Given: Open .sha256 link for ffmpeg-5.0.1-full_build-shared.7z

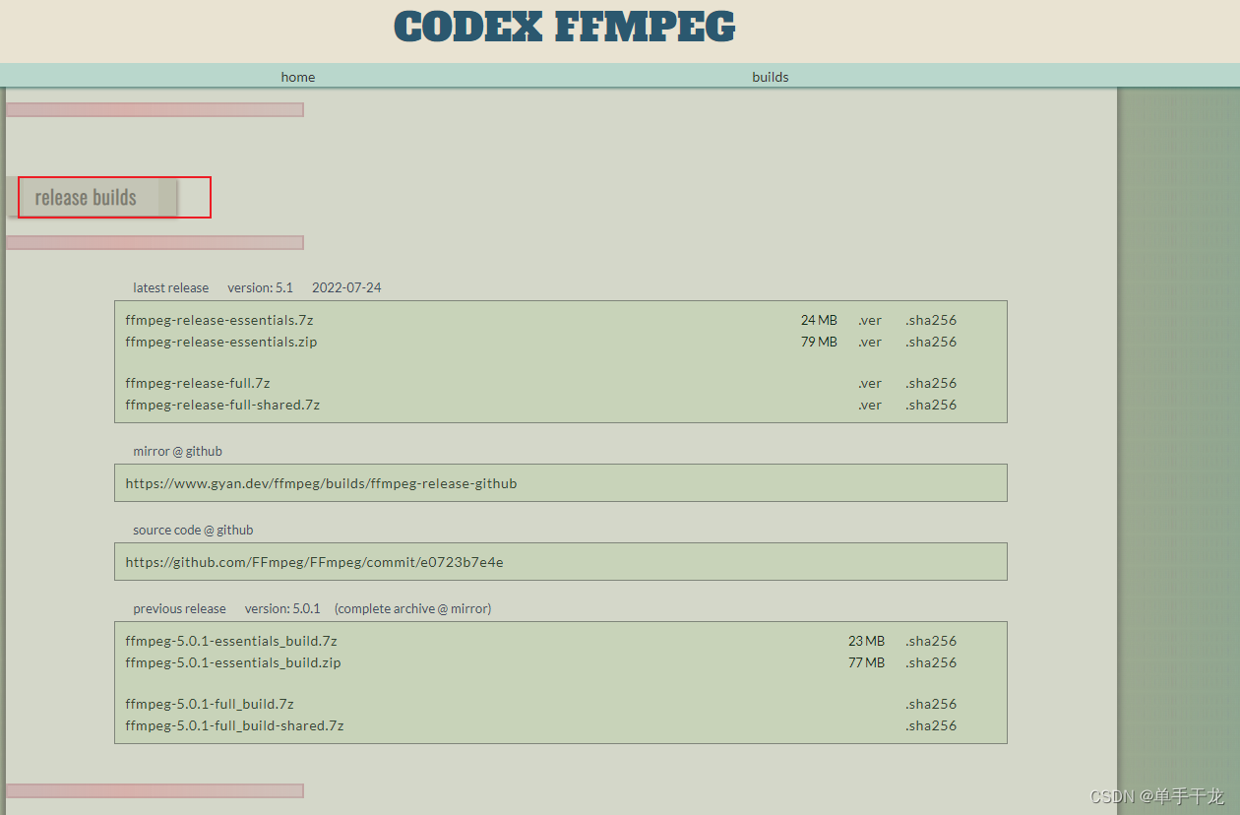Looking at the screenshot, I should coord(931,725).
